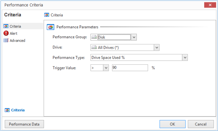The width and height of the screenshot is (218, 131).
Task: Click the disk icon in Performance Group box
Action: 94,37
